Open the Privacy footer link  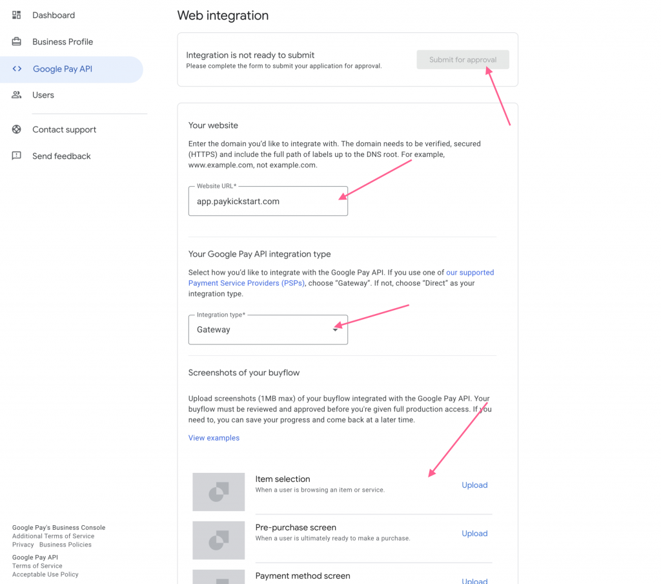click(x=23, y=545)
